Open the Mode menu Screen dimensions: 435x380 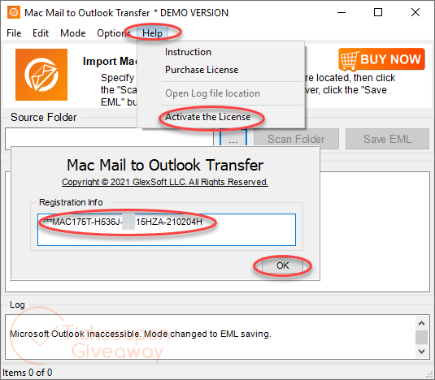pyautogui.click(x=73, y=33)
